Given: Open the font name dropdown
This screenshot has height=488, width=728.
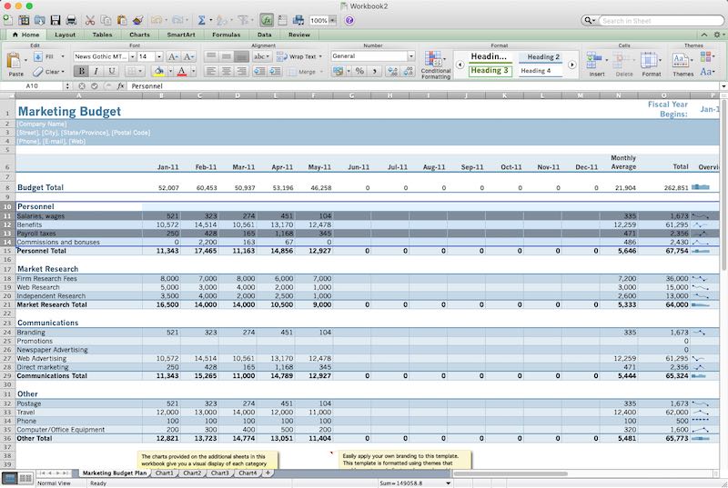Looking at the screenshot, I should point(132,56).
